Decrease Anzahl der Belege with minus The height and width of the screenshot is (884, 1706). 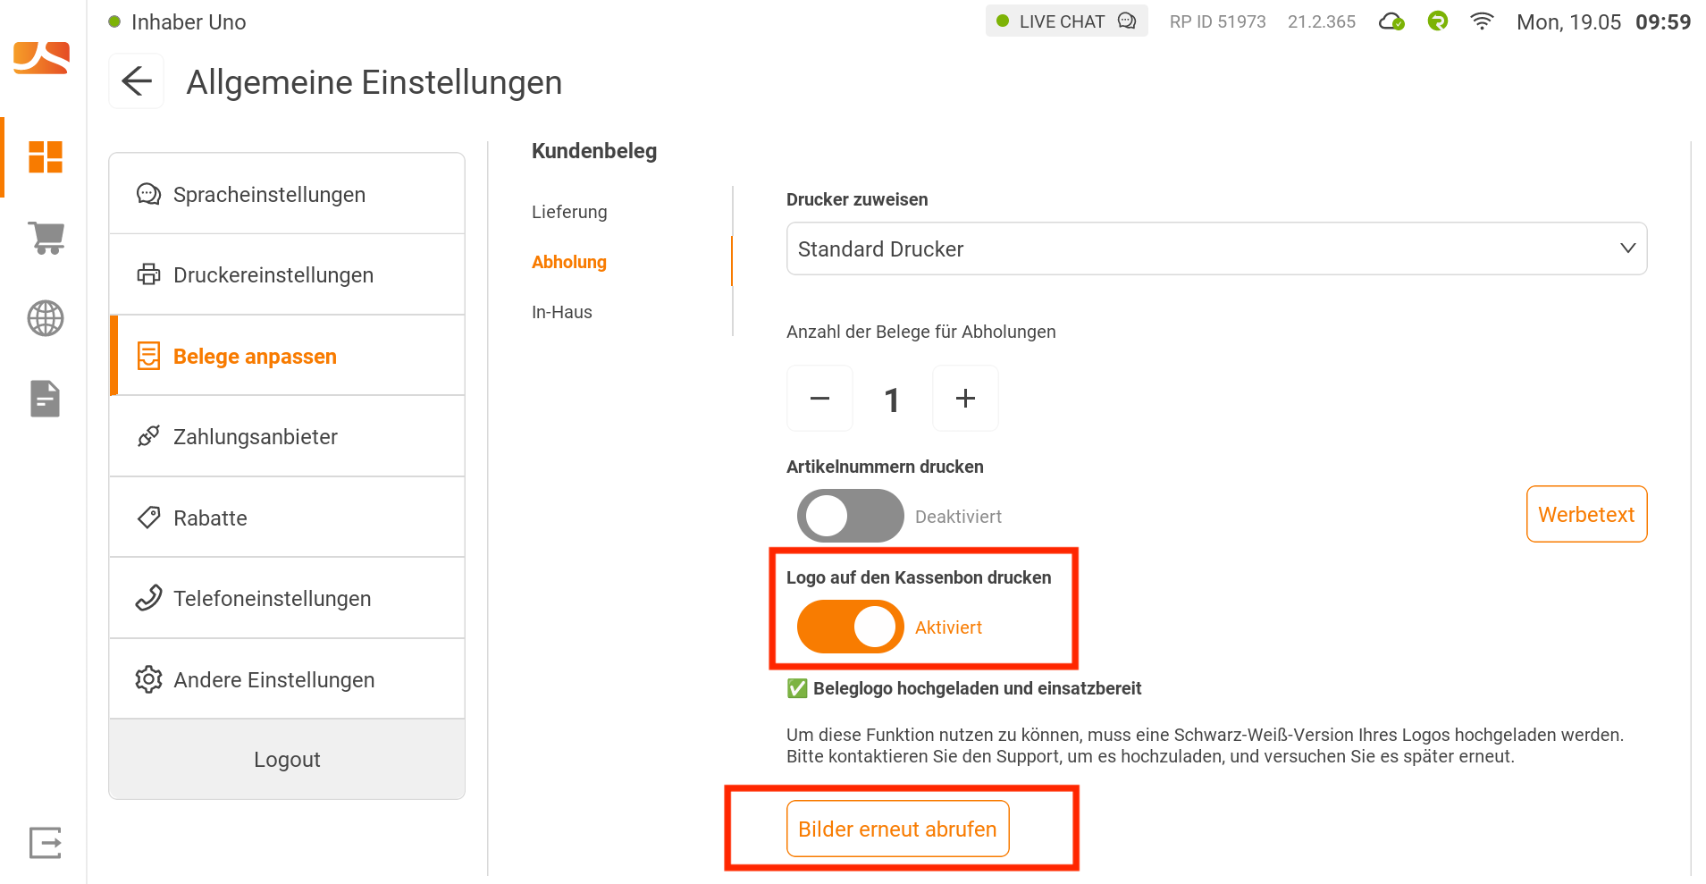819,399
